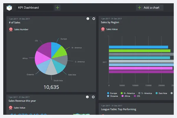177x118 pixels.
Task: Select the CIS purple pie slice
Action: click(46, 49)
